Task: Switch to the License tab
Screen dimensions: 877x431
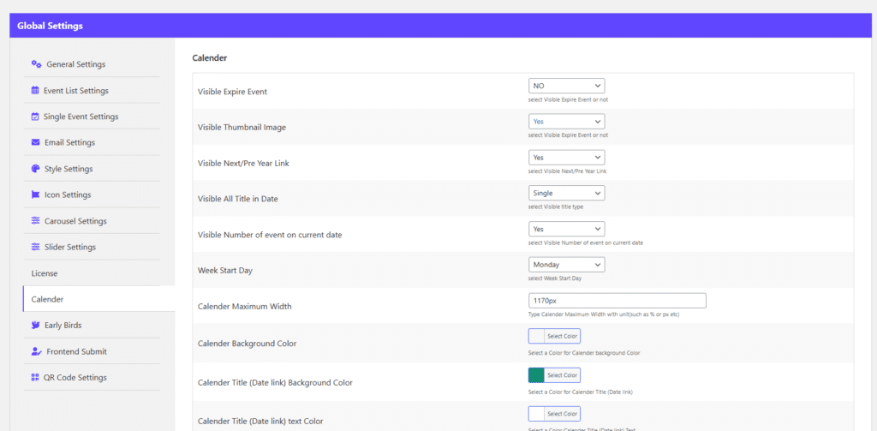Action: 45,273
